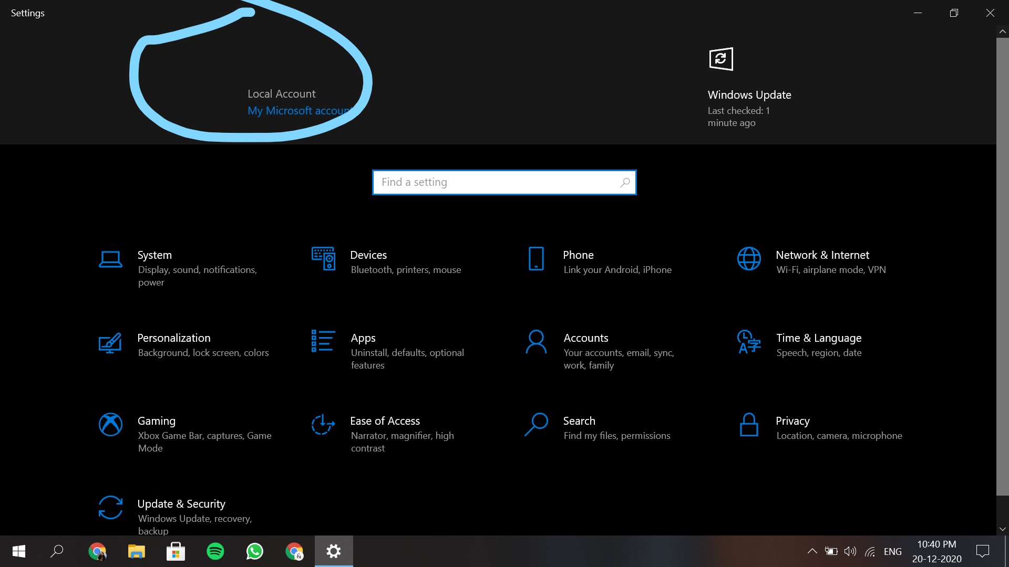This screenshot has height=567, width=1009.
Task: Open Ease of Access settings title
Action: (x=385, y=421)
